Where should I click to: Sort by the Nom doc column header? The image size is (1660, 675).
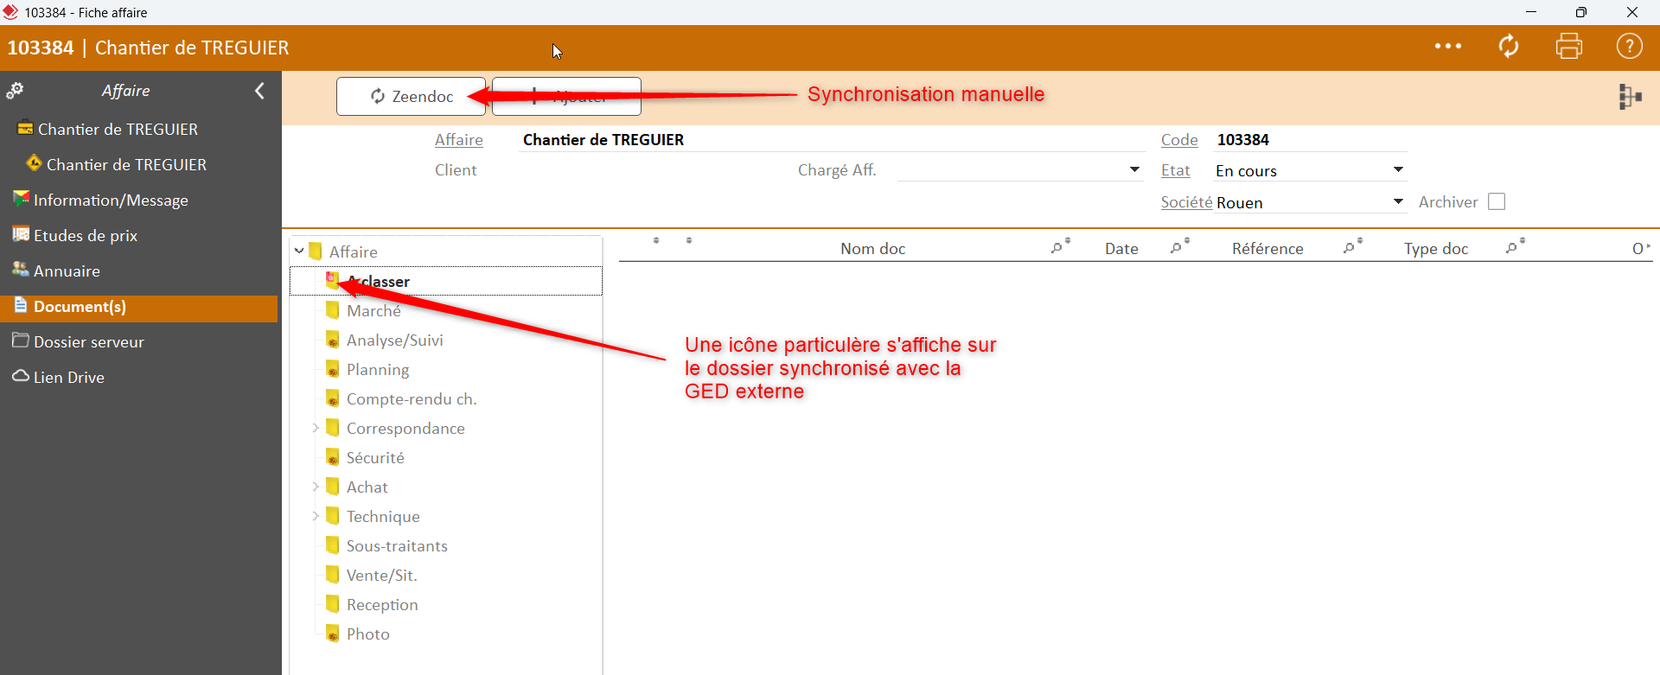click(x=872, y=249)
